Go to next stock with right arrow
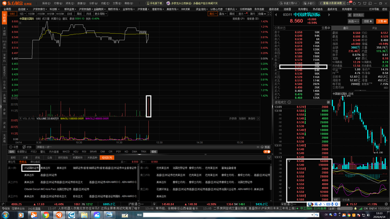This screenshot has height=219, width=390. (x=329, y=14)
